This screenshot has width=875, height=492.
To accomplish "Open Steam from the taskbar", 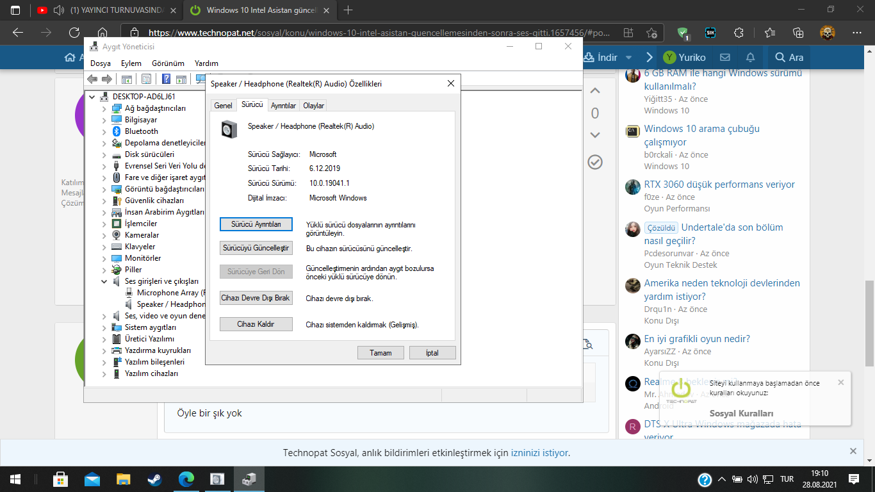I will click(154, 479).
